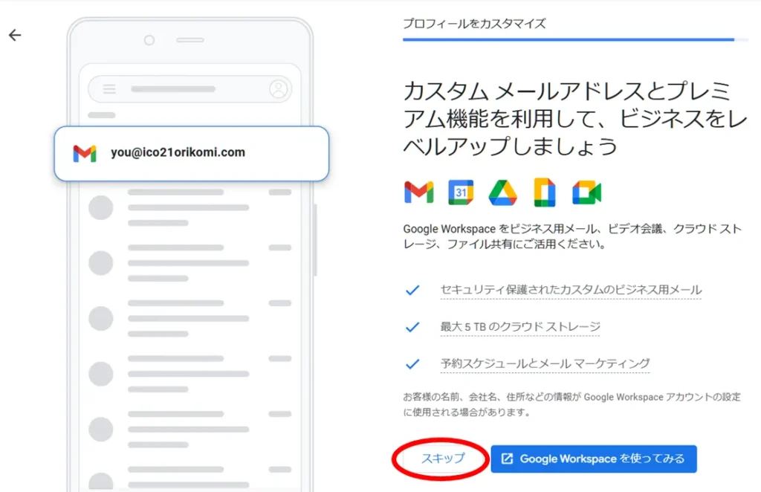This screenshot has height=492, width=761.
Task: Click the Google Meet icon
Action: 586,192
